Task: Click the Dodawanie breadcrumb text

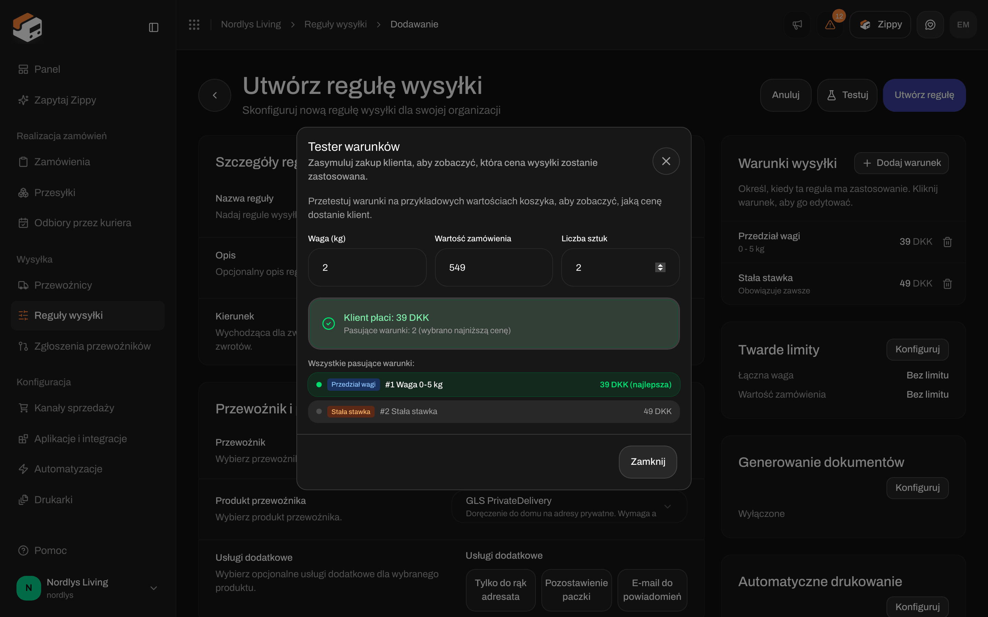Action: [x=414, y=24]
